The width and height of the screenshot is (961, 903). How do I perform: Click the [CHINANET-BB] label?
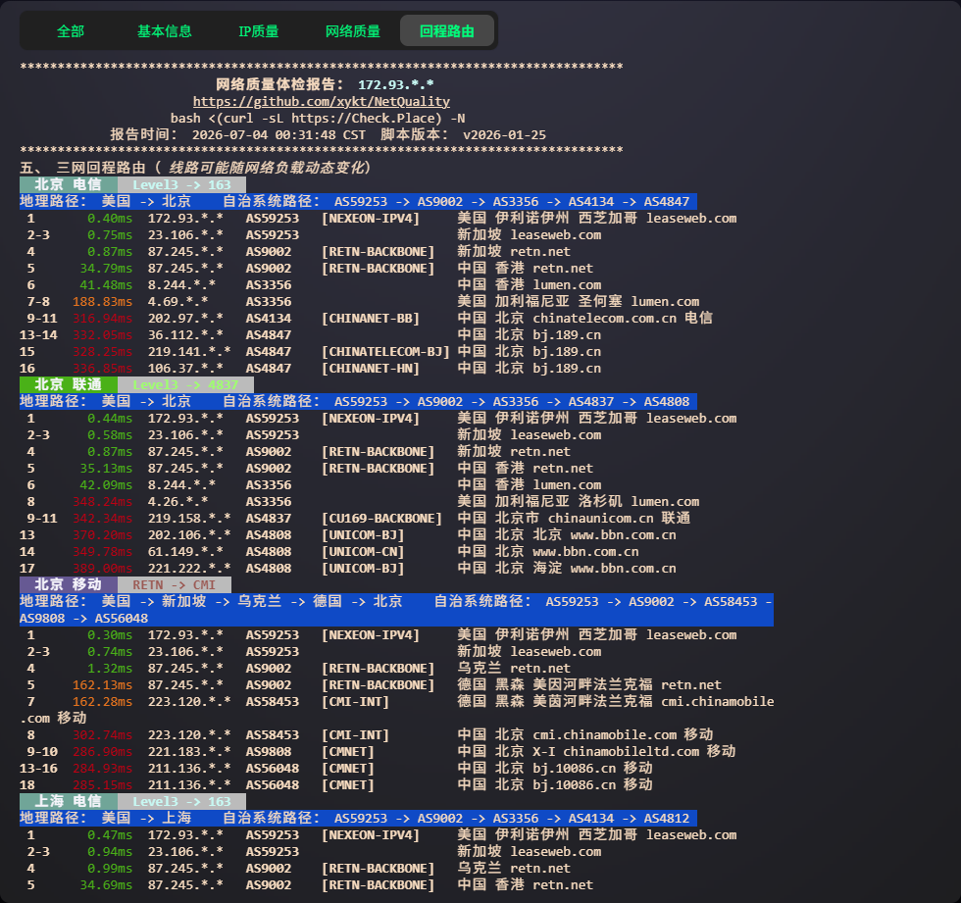pyautogui.click(x=371, y=318)
